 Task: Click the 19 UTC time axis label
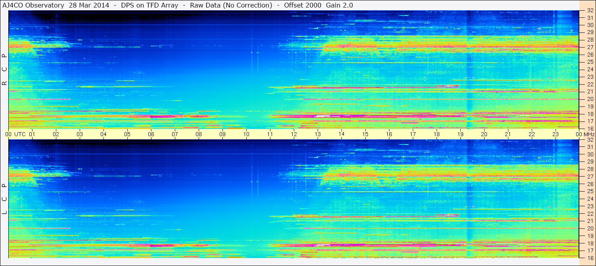460,134
